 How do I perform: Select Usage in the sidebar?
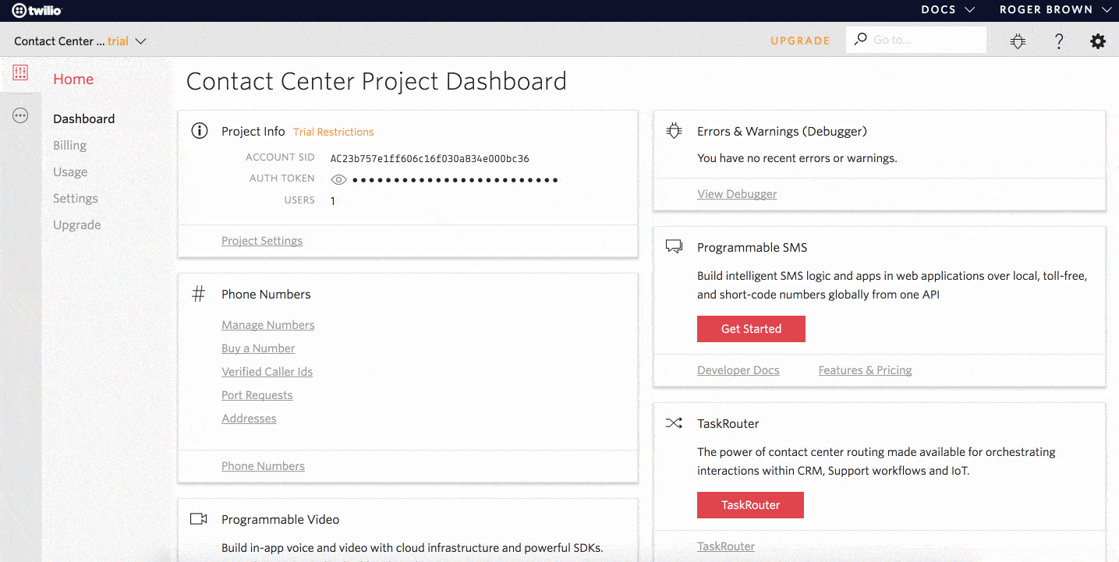pos(70,171)
